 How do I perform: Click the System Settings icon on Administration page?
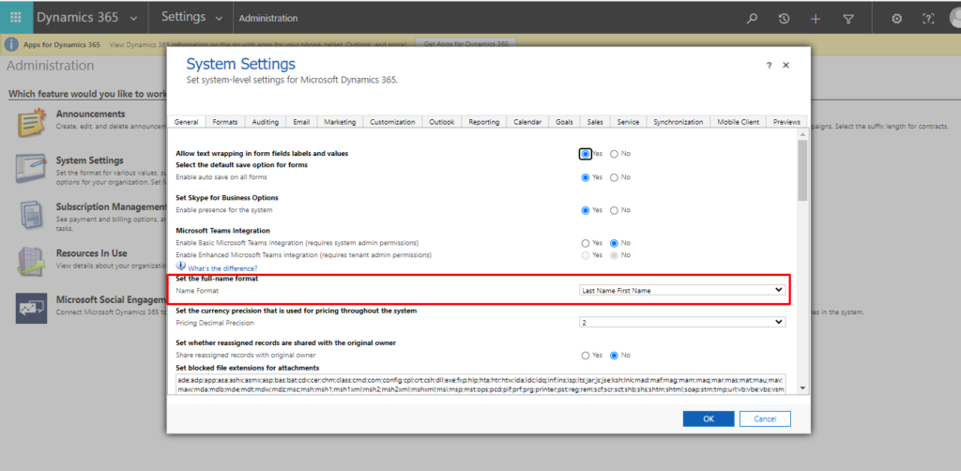[x=31, y=169]
